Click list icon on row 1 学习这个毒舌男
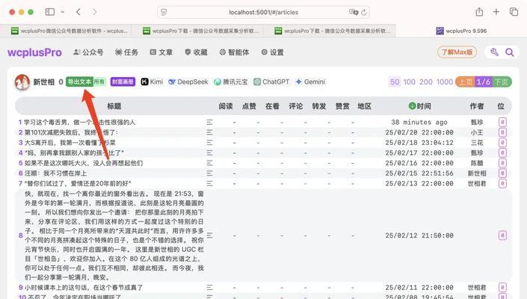Viewport: 527px width, 299px height. 210,123
